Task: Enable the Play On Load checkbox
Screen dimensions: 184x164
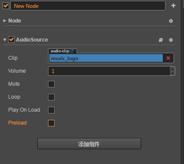Action: click(51, 110)
